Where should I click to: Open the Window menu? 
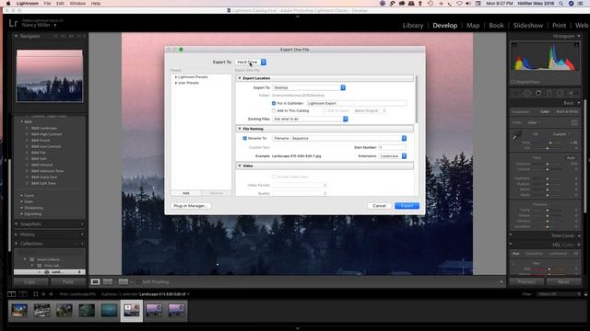(x=77, y=4)
